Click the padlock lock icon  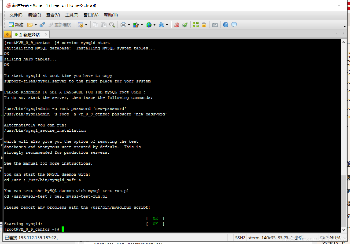pos(204,25)
